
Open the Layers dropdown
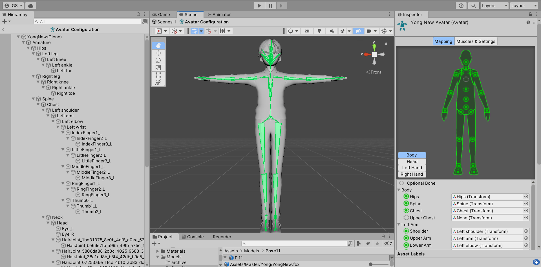click(494, 5)
